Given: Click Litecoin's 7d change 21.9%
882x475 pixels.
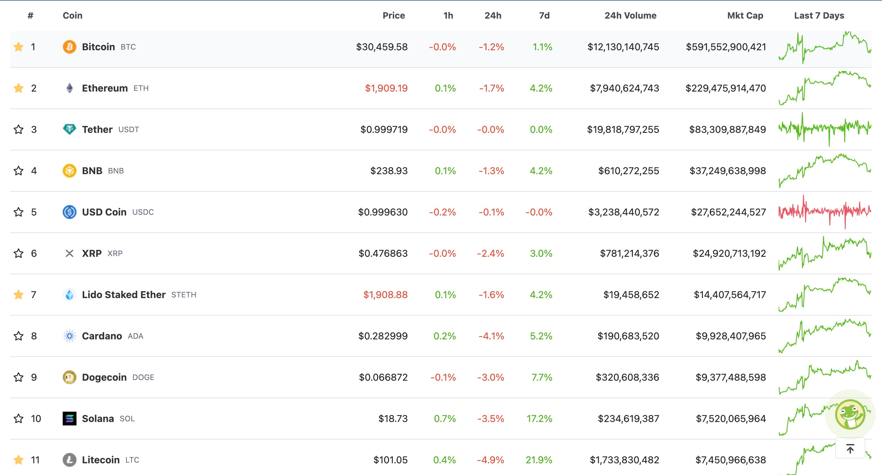Looking at the screenshot, I should (x=539, y=460).
